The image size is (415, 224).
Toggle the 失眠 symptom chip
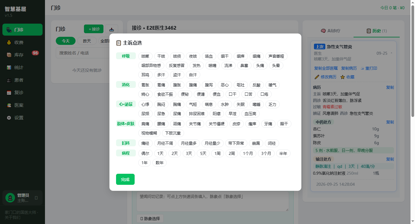click(x=240, y=104)
